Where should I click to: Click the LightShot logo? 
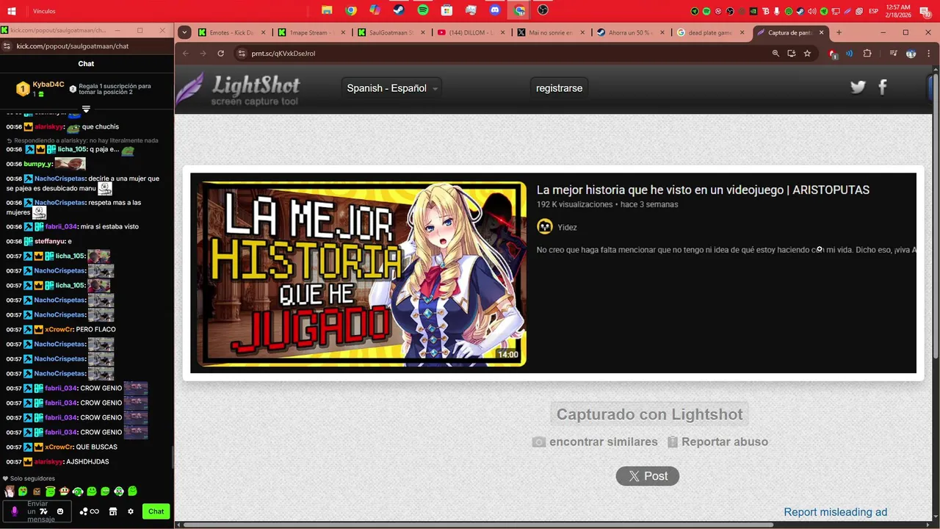click(x=238, y=90)
